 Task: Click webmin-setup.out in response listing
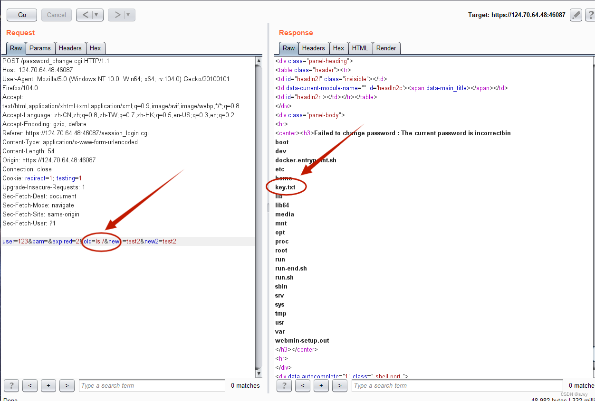pyautogui.click(x=302, y=340)
